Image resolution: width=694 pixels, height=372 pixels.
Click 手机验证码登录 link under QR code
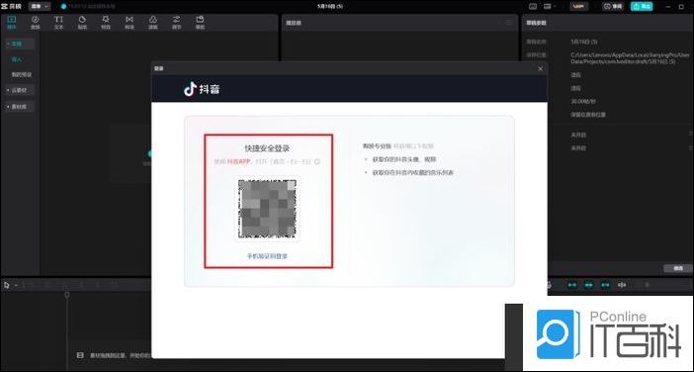pos(267,256)
